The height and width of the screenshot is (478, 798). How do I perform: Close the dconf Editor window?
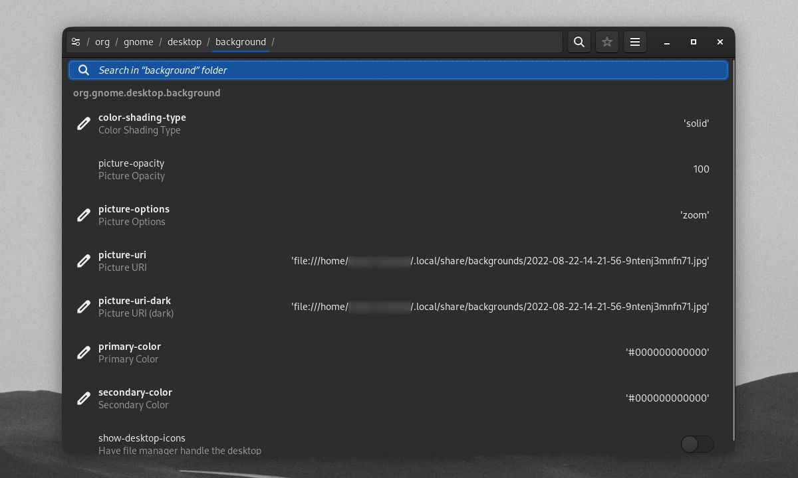[x=720, y=42]
